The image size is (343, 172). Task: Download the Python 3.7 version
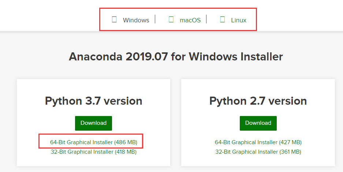coord(93,123)
